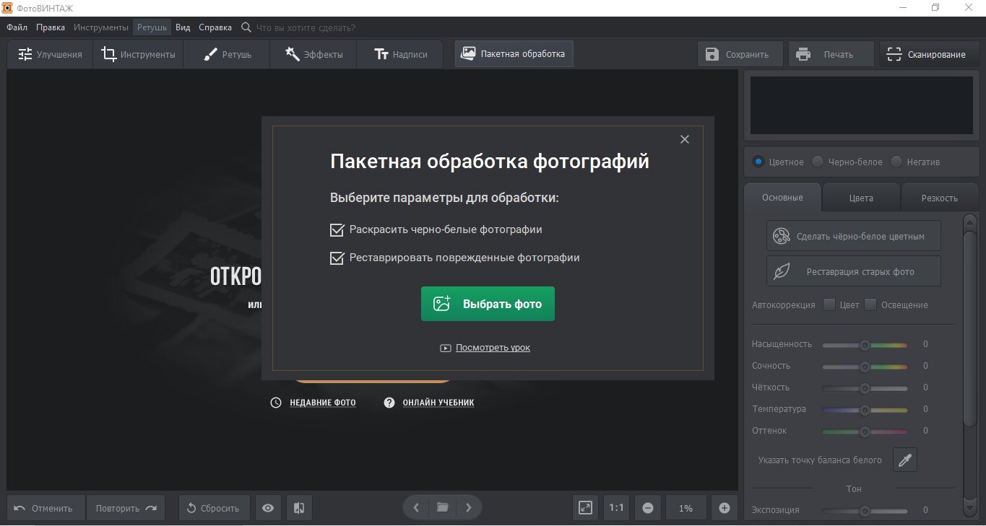Open the Инструменты menu in menu bar
The width and height of the screenshot is (986, 526).
pyautogui.click(x=100, y=27)
